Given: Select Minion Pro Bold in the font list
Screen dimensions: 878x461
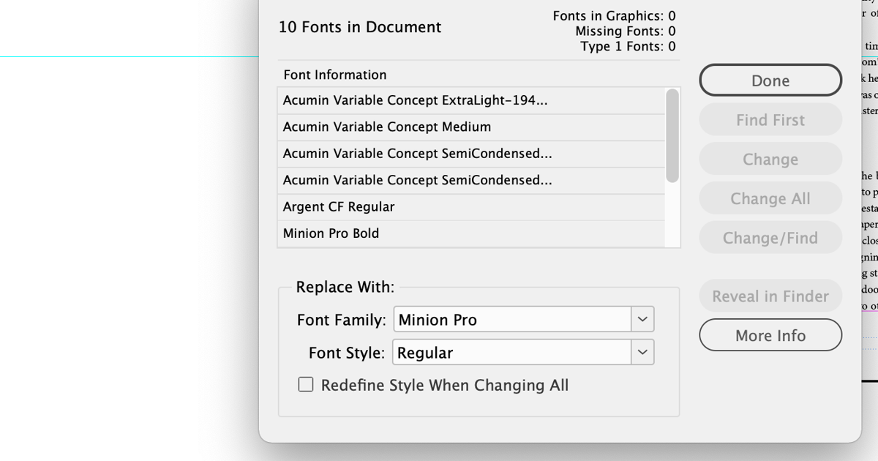Looking at the screenshot, I should 439,233.
